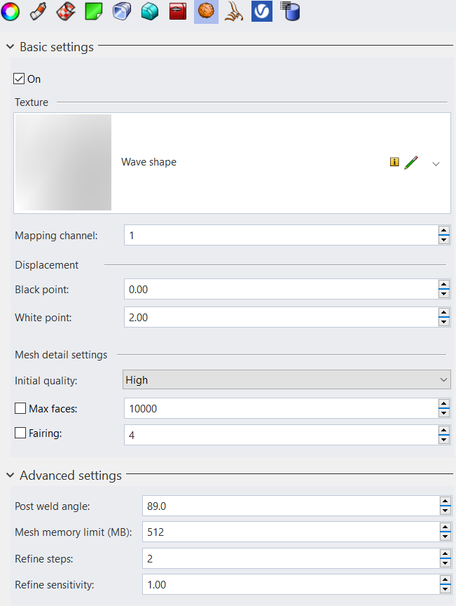Open the Curve Piping tab icon
This screenshot has height=606, width=456.
point(234,11)
